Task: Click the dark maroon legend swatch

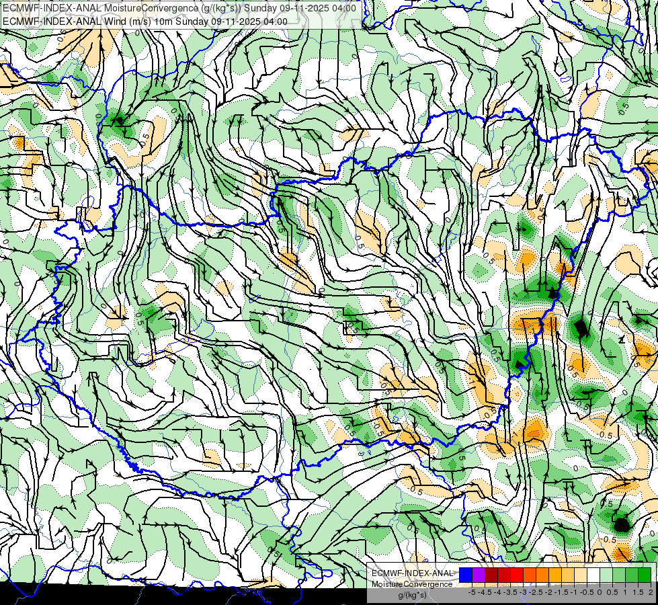Action: (x=491, y=575)
